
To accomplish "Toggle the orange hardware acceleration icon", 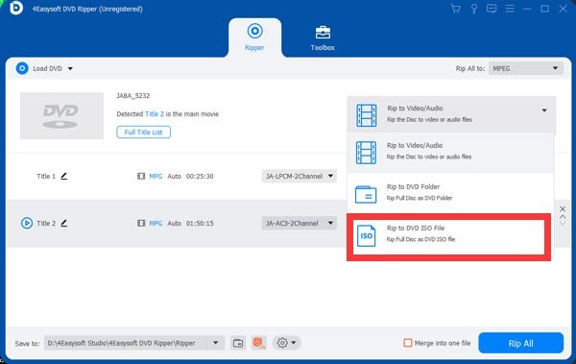I will coord(259,343).
